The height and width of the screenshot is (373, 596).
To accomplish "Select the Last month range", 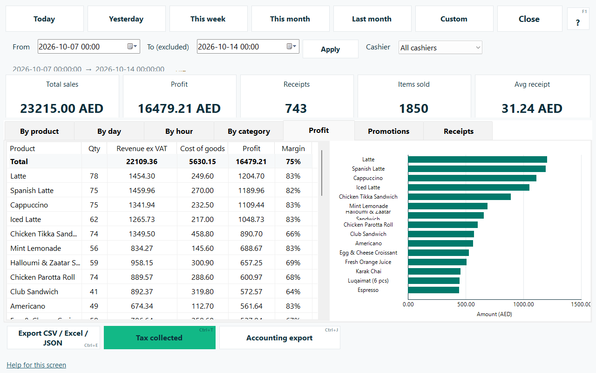I will point(372,19).
